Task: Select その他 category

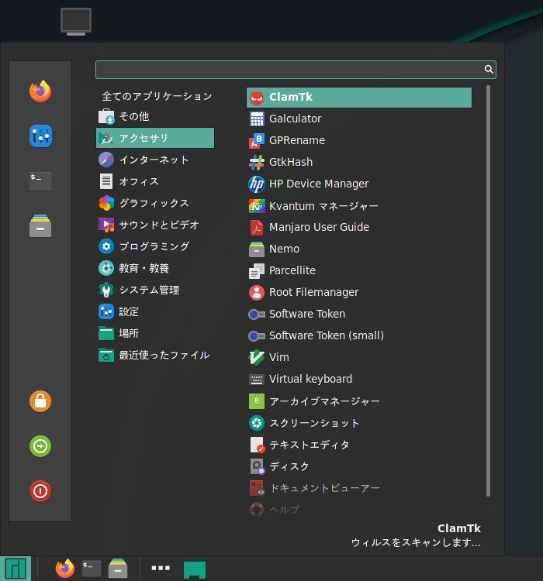Action: click(155, 117)
